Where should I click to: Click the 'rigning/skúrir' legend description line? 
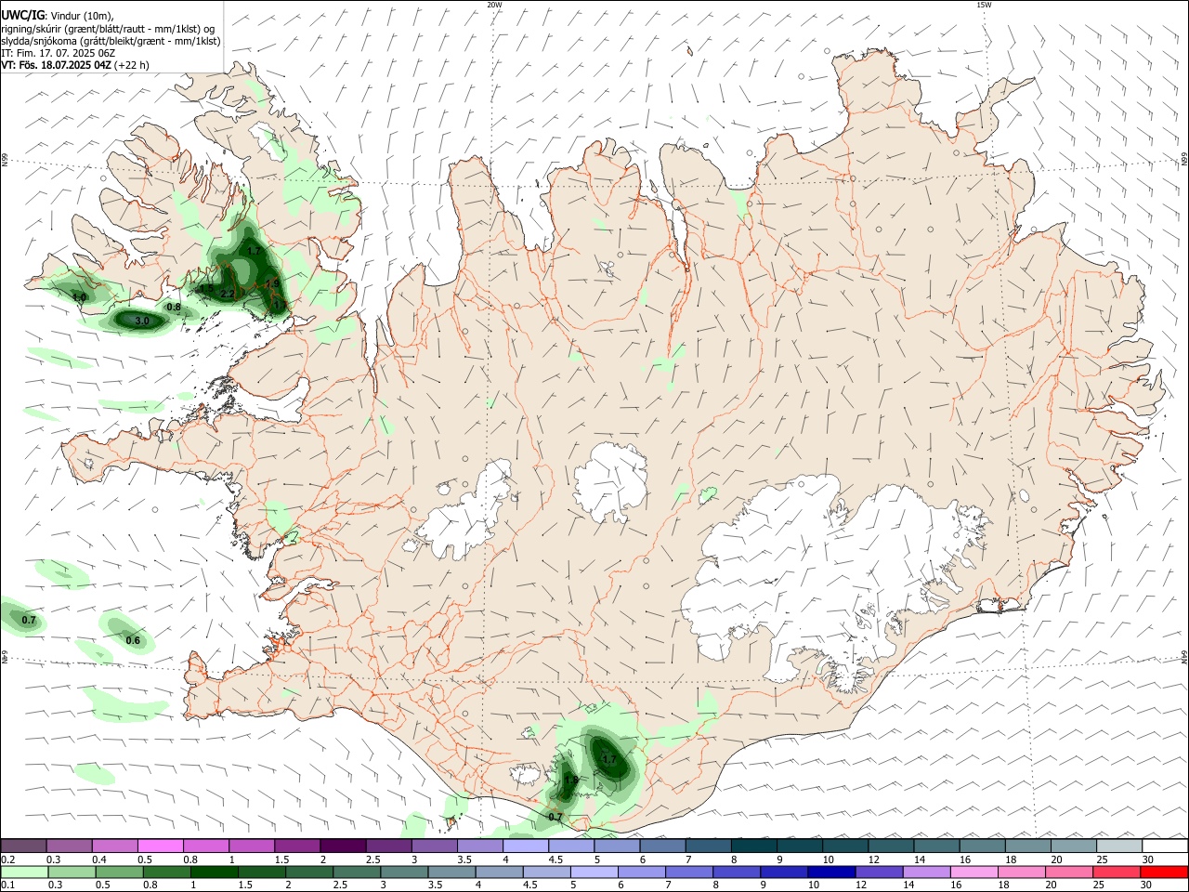(108, 28)
